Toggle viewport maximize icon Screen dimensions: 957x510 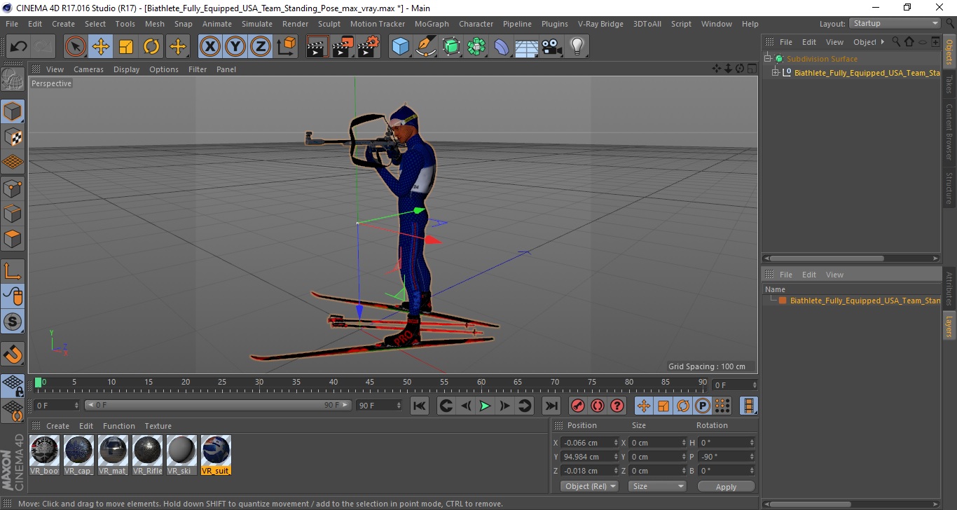click(752, 69)
